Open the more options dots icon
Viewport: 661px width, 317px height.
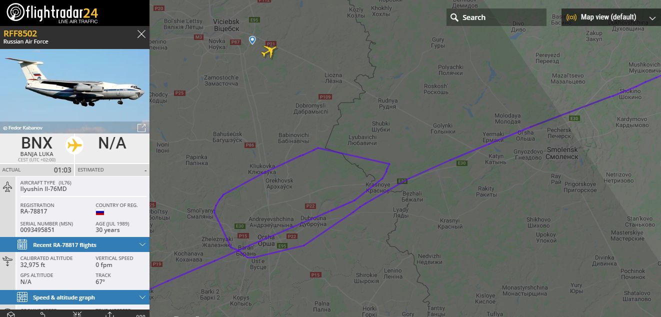pyautogui.click(x=140, y=315)
